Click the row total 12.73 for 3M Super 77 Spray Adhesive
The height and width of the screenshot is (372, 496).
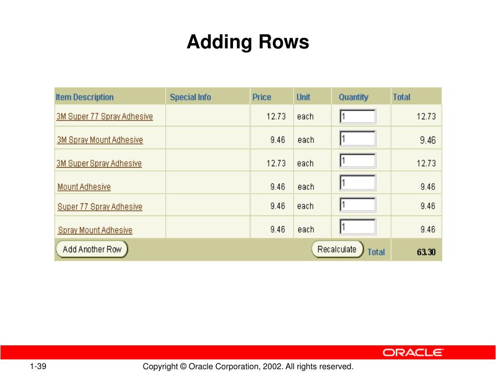[x=426, y=116]
